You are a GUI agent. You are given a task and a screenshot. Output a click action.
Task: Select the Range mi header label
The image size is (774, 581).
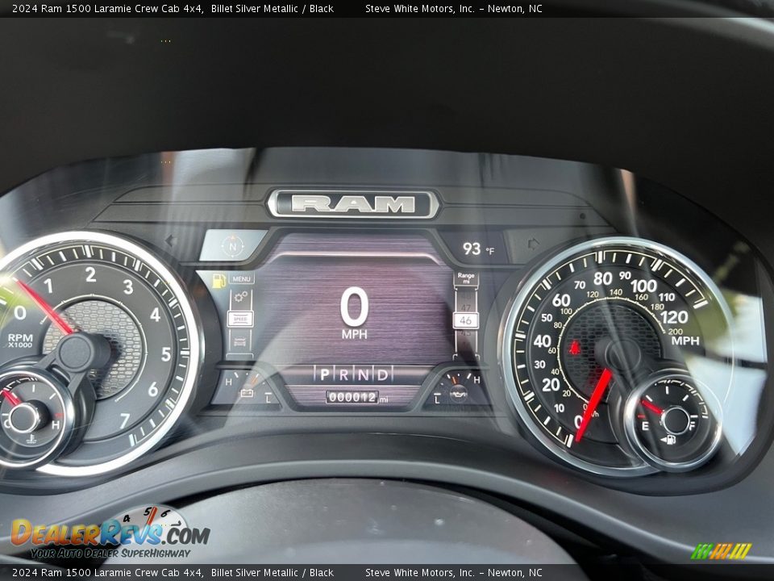tap(465, 278)
